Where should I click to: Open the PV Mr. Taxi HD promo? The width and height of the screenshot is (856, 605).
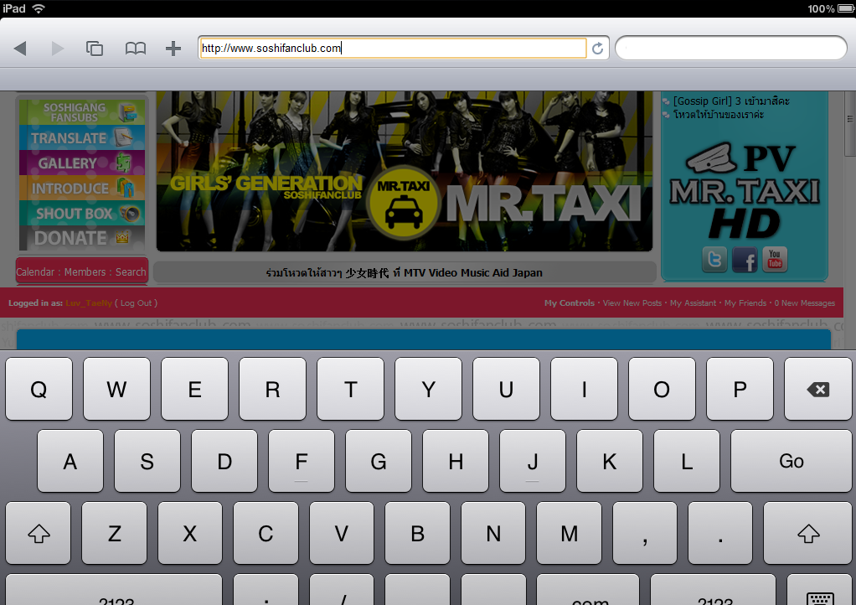tap(745, 191)
